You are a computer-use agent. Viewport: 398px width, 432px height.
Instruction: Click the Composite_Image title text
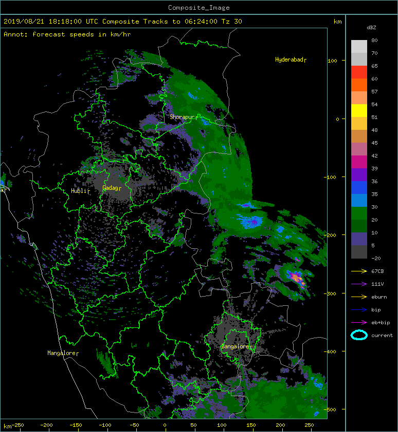[199, 8]
